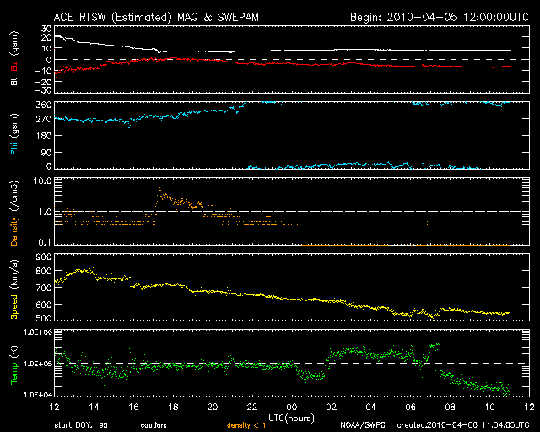Image resolution: width=540 pixels, height=432 pixels.
Task: Click the "06" hour label on the time axis
Action: coord(411,407)
